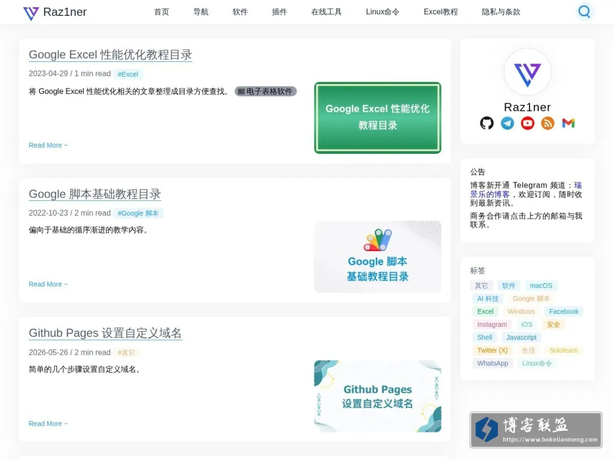Open post Google 脚本基础教程目录
The width and height of the screenshot is (614, 460).
coord(95,194)
